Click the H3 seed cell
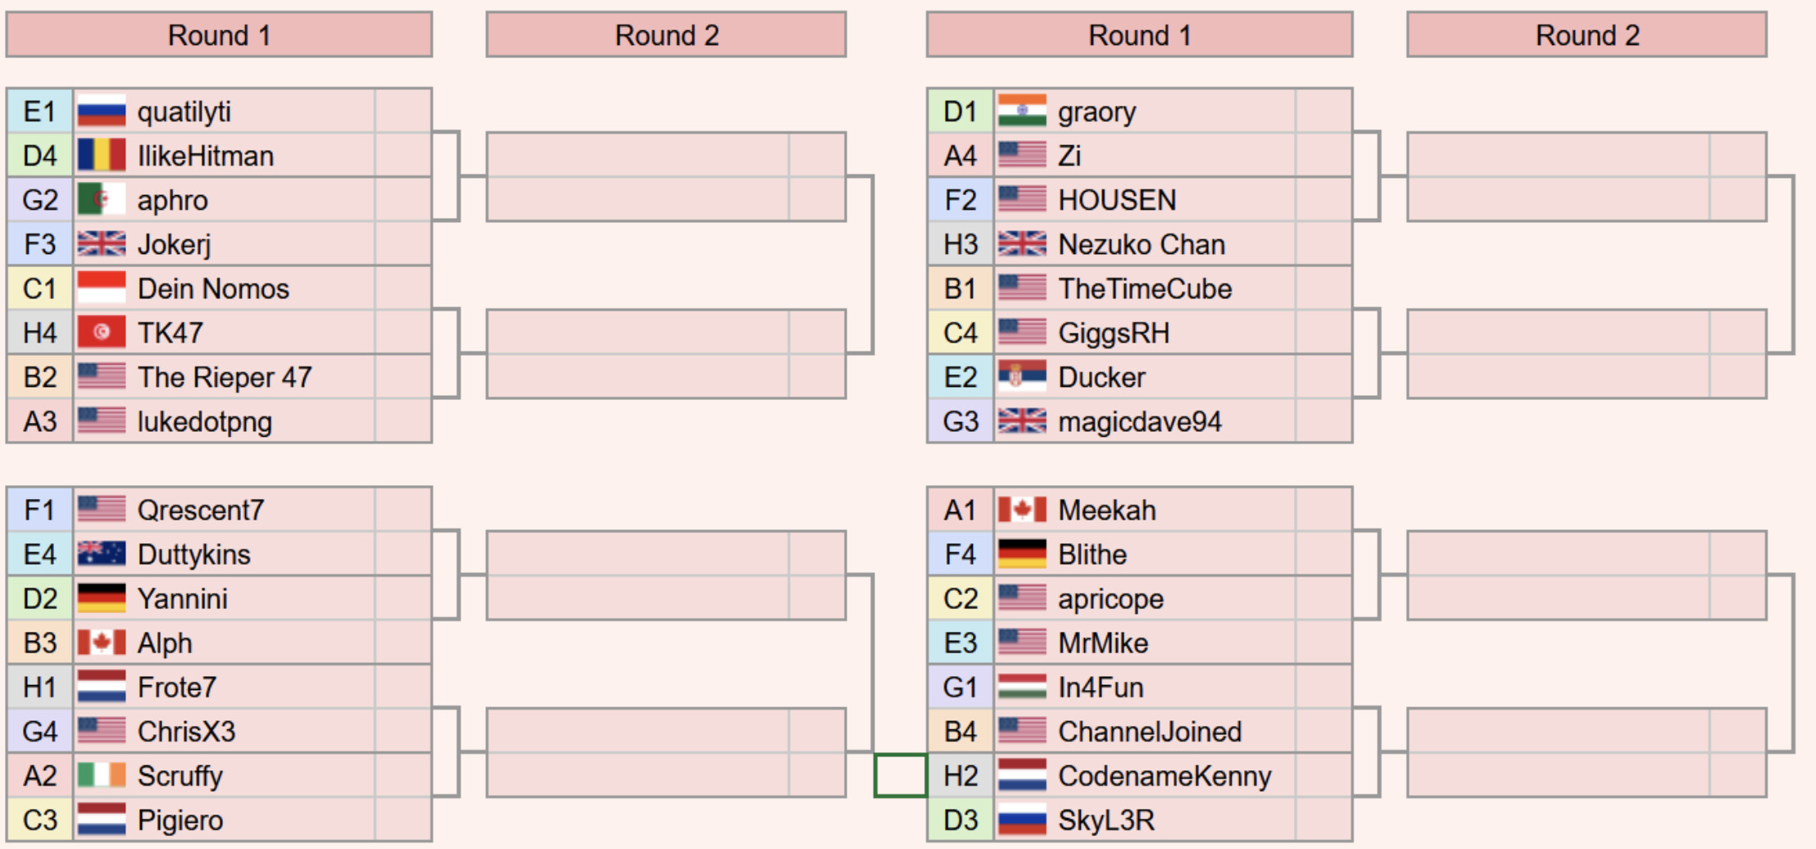Viewport: 1816px width, 849px height. (x=960, y=244)
